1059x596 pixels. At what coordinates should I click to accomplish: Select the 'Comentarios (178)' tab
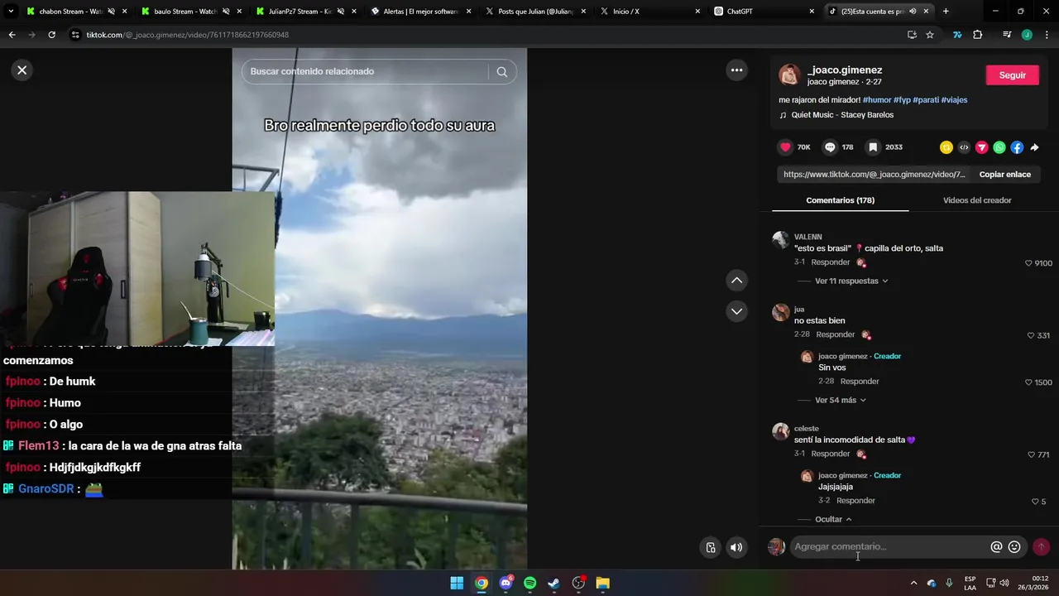pos(840,200)
